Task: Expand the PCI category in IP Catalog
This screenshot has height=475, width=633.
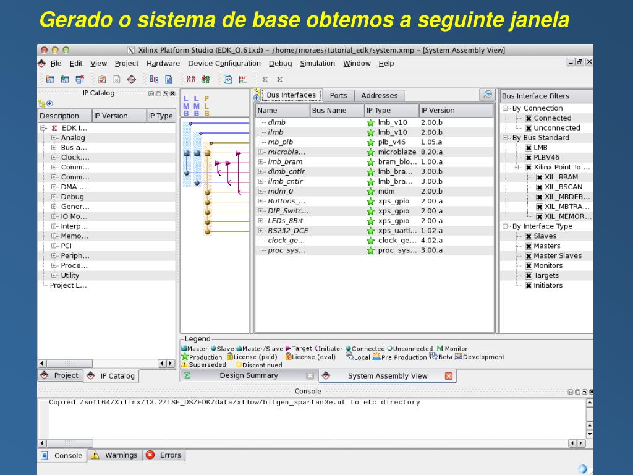Action: (54, 246)
